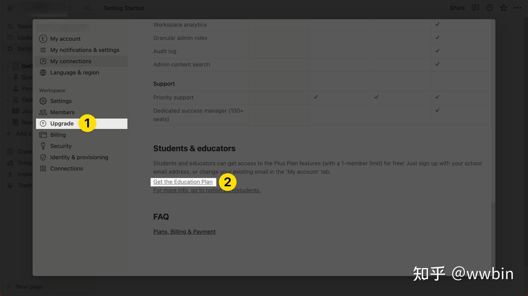Viewport: 528px width, 296px height.
Task: Expand the Journal page toggle arrow
Action: click(8, 111)
